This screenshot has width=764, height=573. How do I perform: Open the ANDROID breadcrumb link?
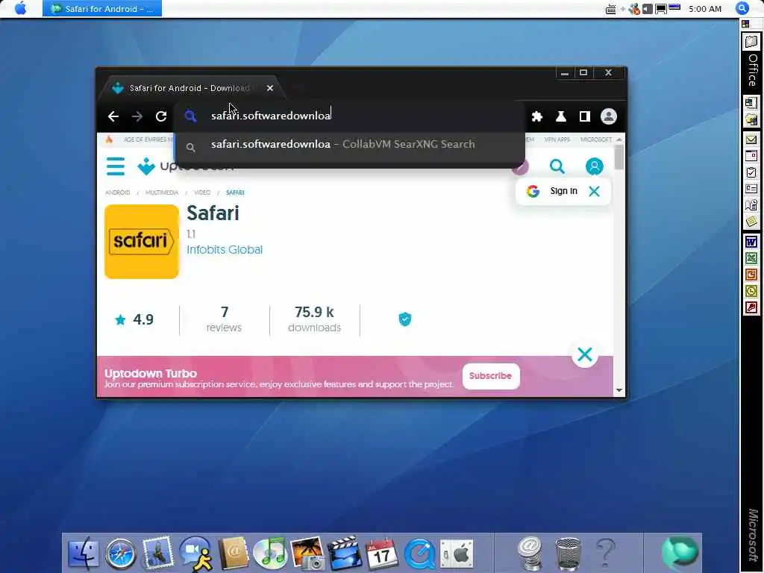click(x=117, y=192)
